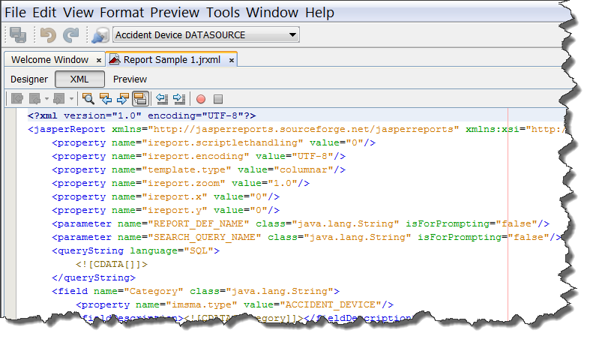Select the Welcome Window tab

(49, 59)
